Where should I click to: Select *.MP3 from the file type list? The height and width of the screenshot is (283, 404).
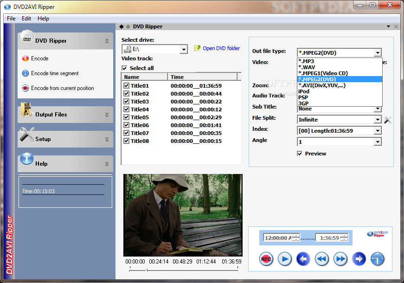pyautogui.click(x=340, y=61)
